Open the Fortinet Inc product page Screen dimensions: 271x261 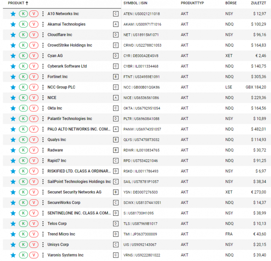[57, 77]
